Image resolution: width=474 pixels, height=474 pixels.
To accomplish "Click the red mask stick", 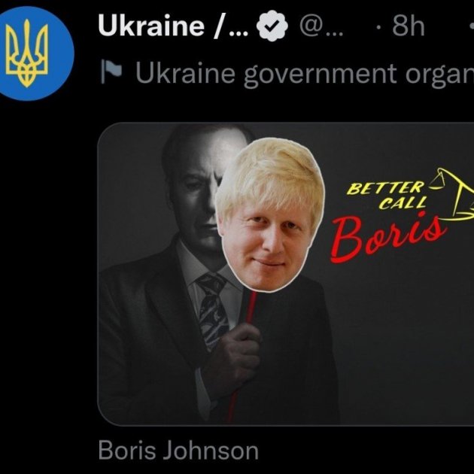I will coord(242,357).
